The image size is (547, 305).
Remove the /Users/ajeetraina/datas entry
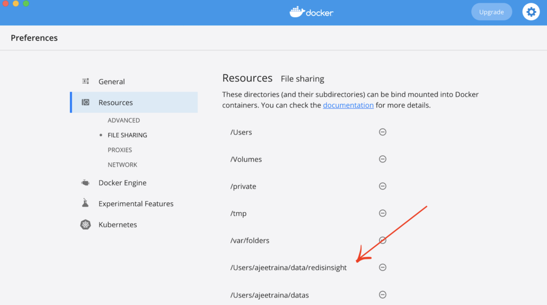pos(382,294)
